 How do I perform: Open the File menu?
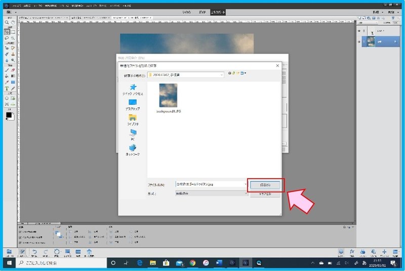(16, 6)
